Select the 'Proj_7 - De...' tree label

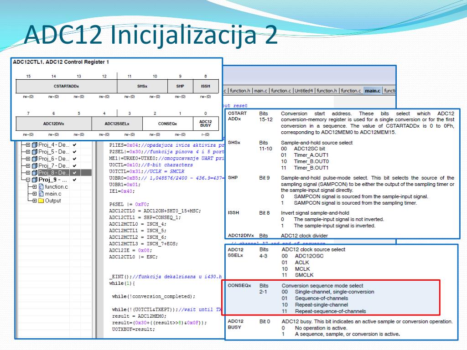[x=54, y=166]
